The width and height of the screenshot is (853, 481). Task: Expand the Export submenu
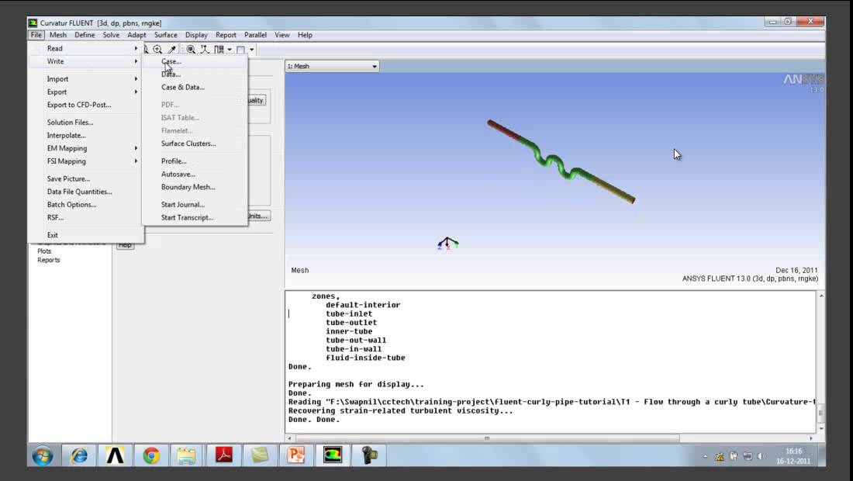86,92
